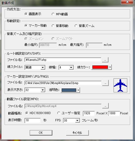Click the browse button for marker bitmap file
This screenshot has height=141, width=135.
(105, 83)
